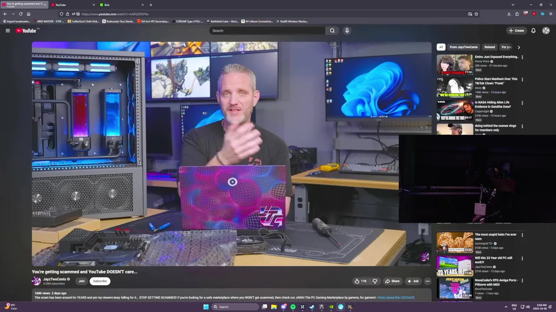Open the jawa.link link in description
The width and height of the screenshot is (556, 312).
396,298
